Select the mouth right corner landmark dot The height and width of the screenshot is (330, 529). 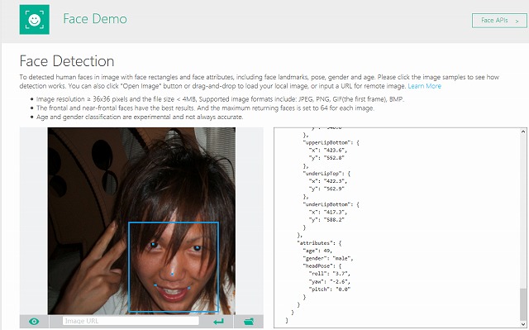(x=188, y=288)
